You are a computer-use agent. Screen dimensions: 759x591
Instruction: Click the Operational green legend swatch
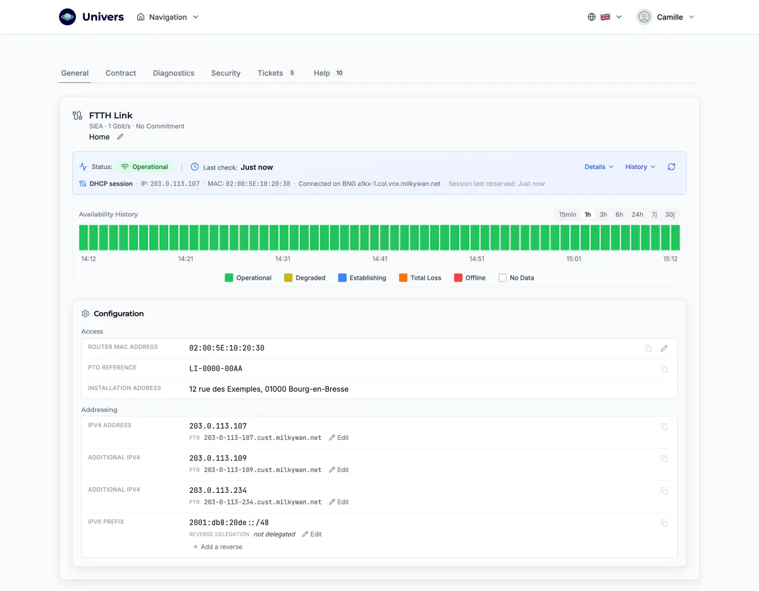click(229, 278)
